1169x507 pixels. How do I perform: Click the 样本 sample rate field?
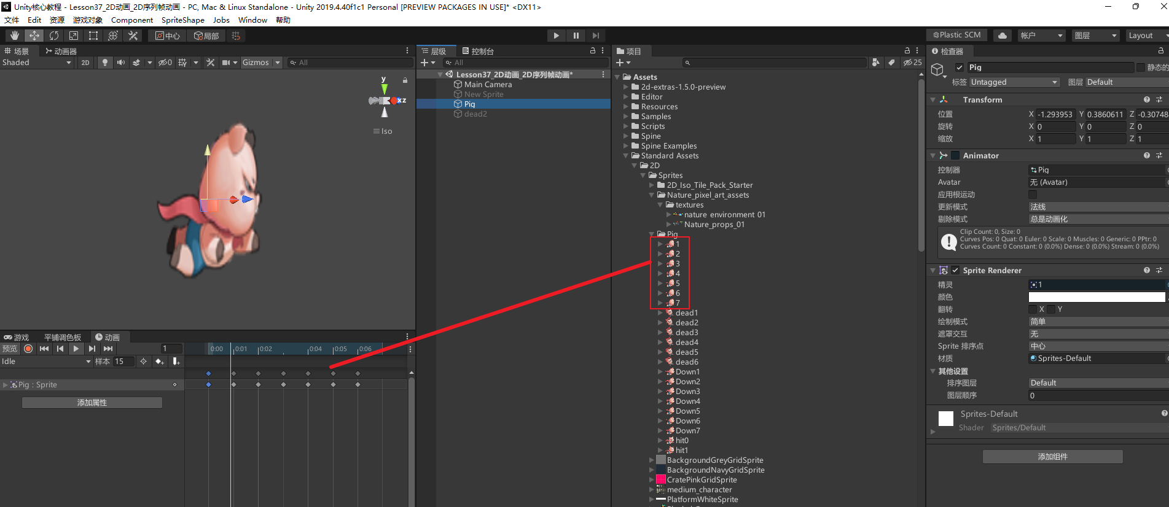click(x=123, y=362)
